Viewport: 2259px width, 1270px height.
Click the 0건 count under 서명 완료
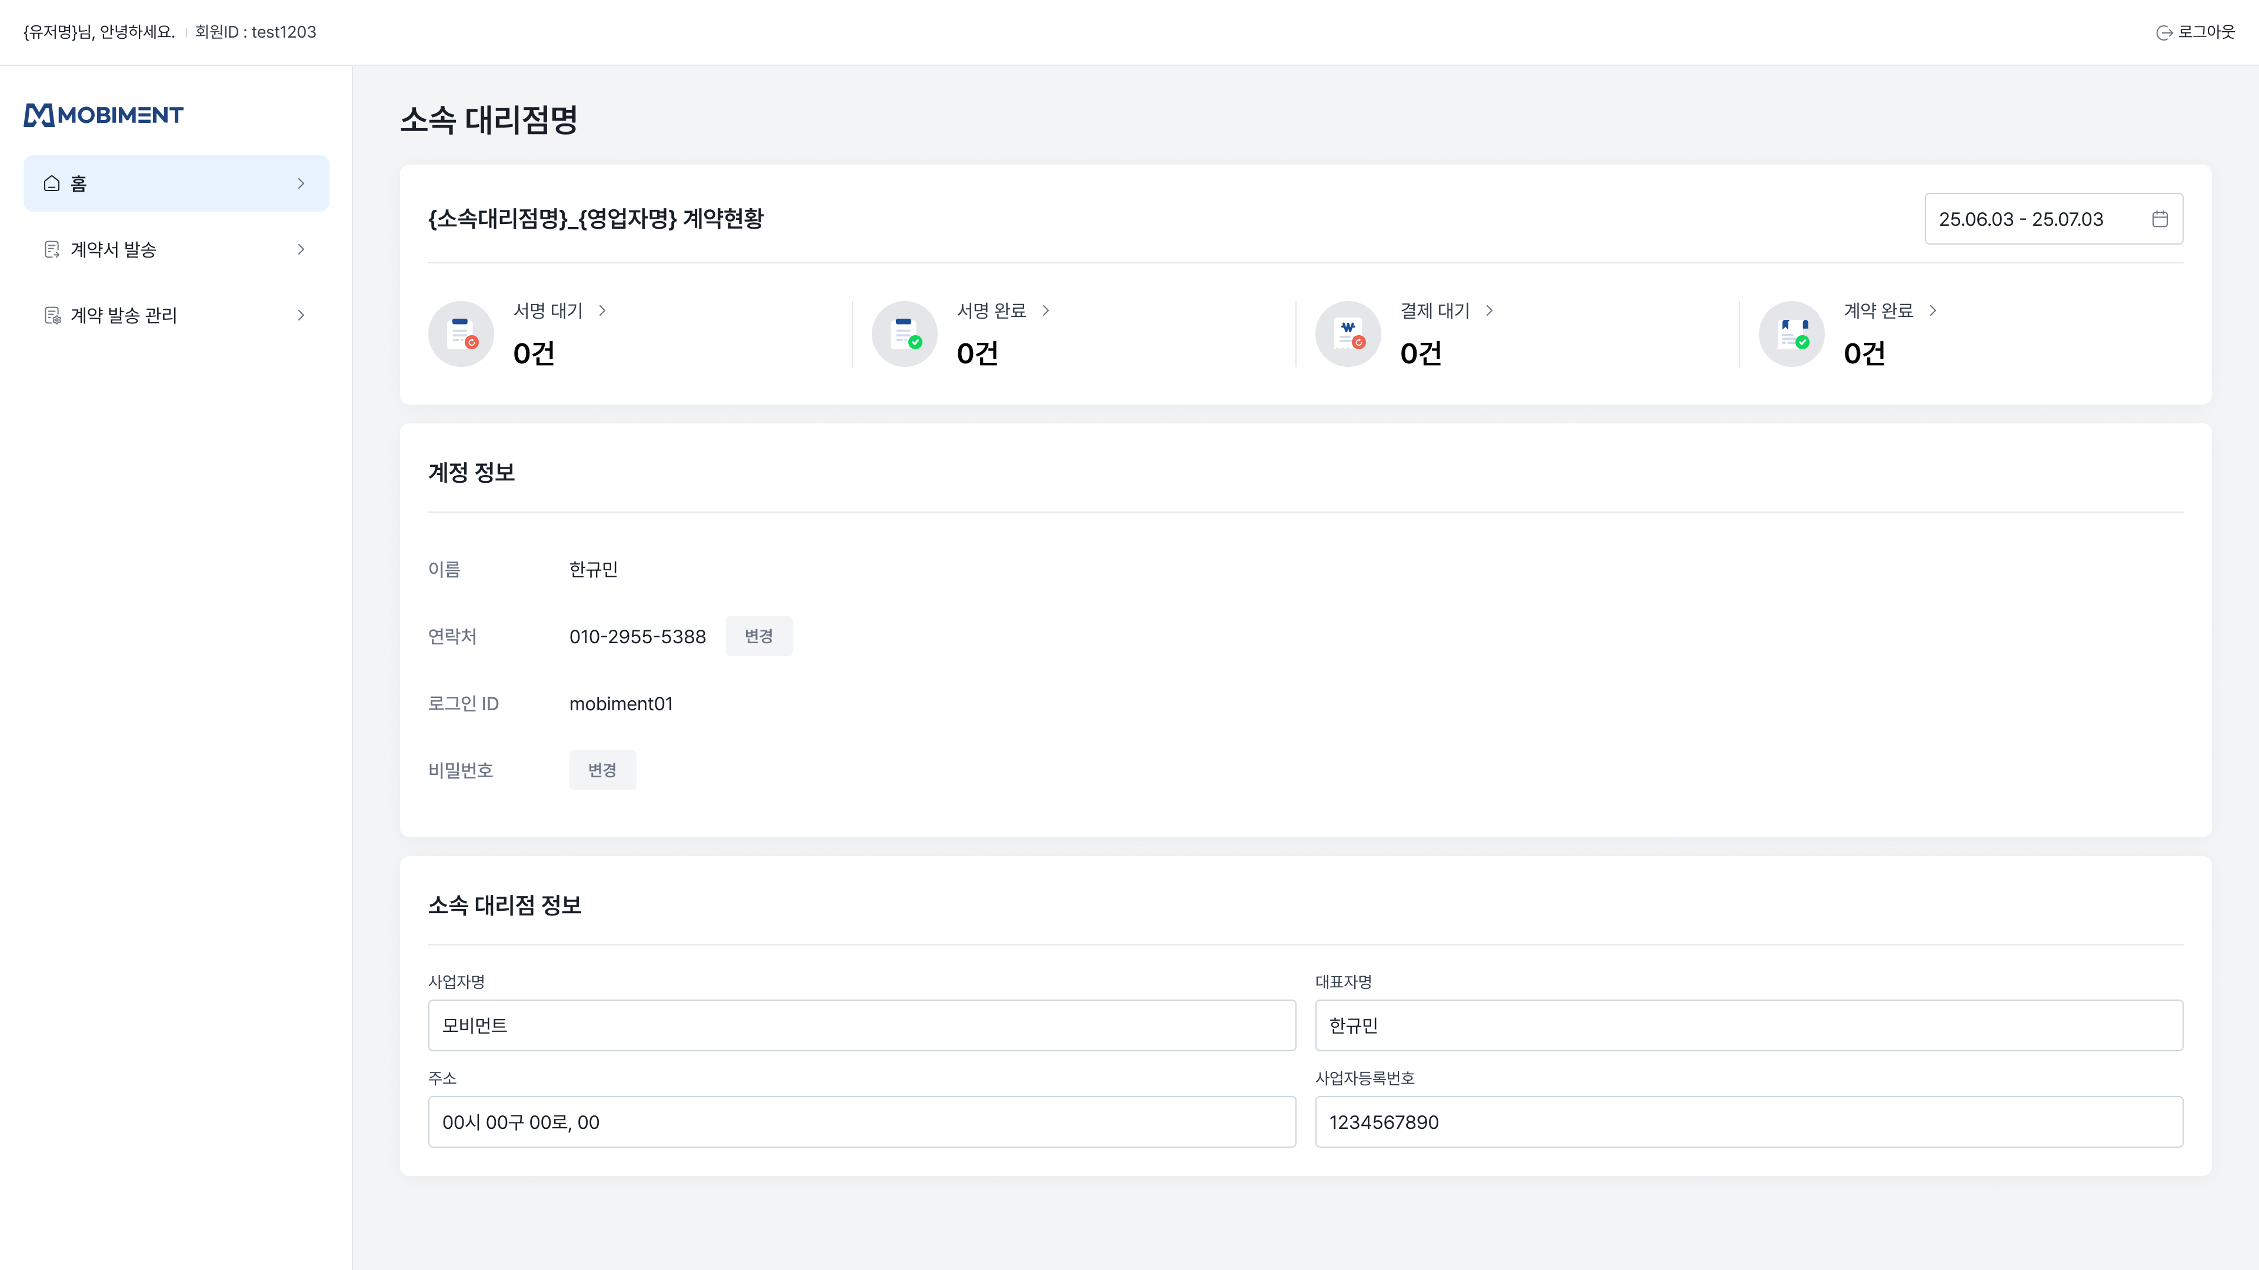(x=978, y=353)
